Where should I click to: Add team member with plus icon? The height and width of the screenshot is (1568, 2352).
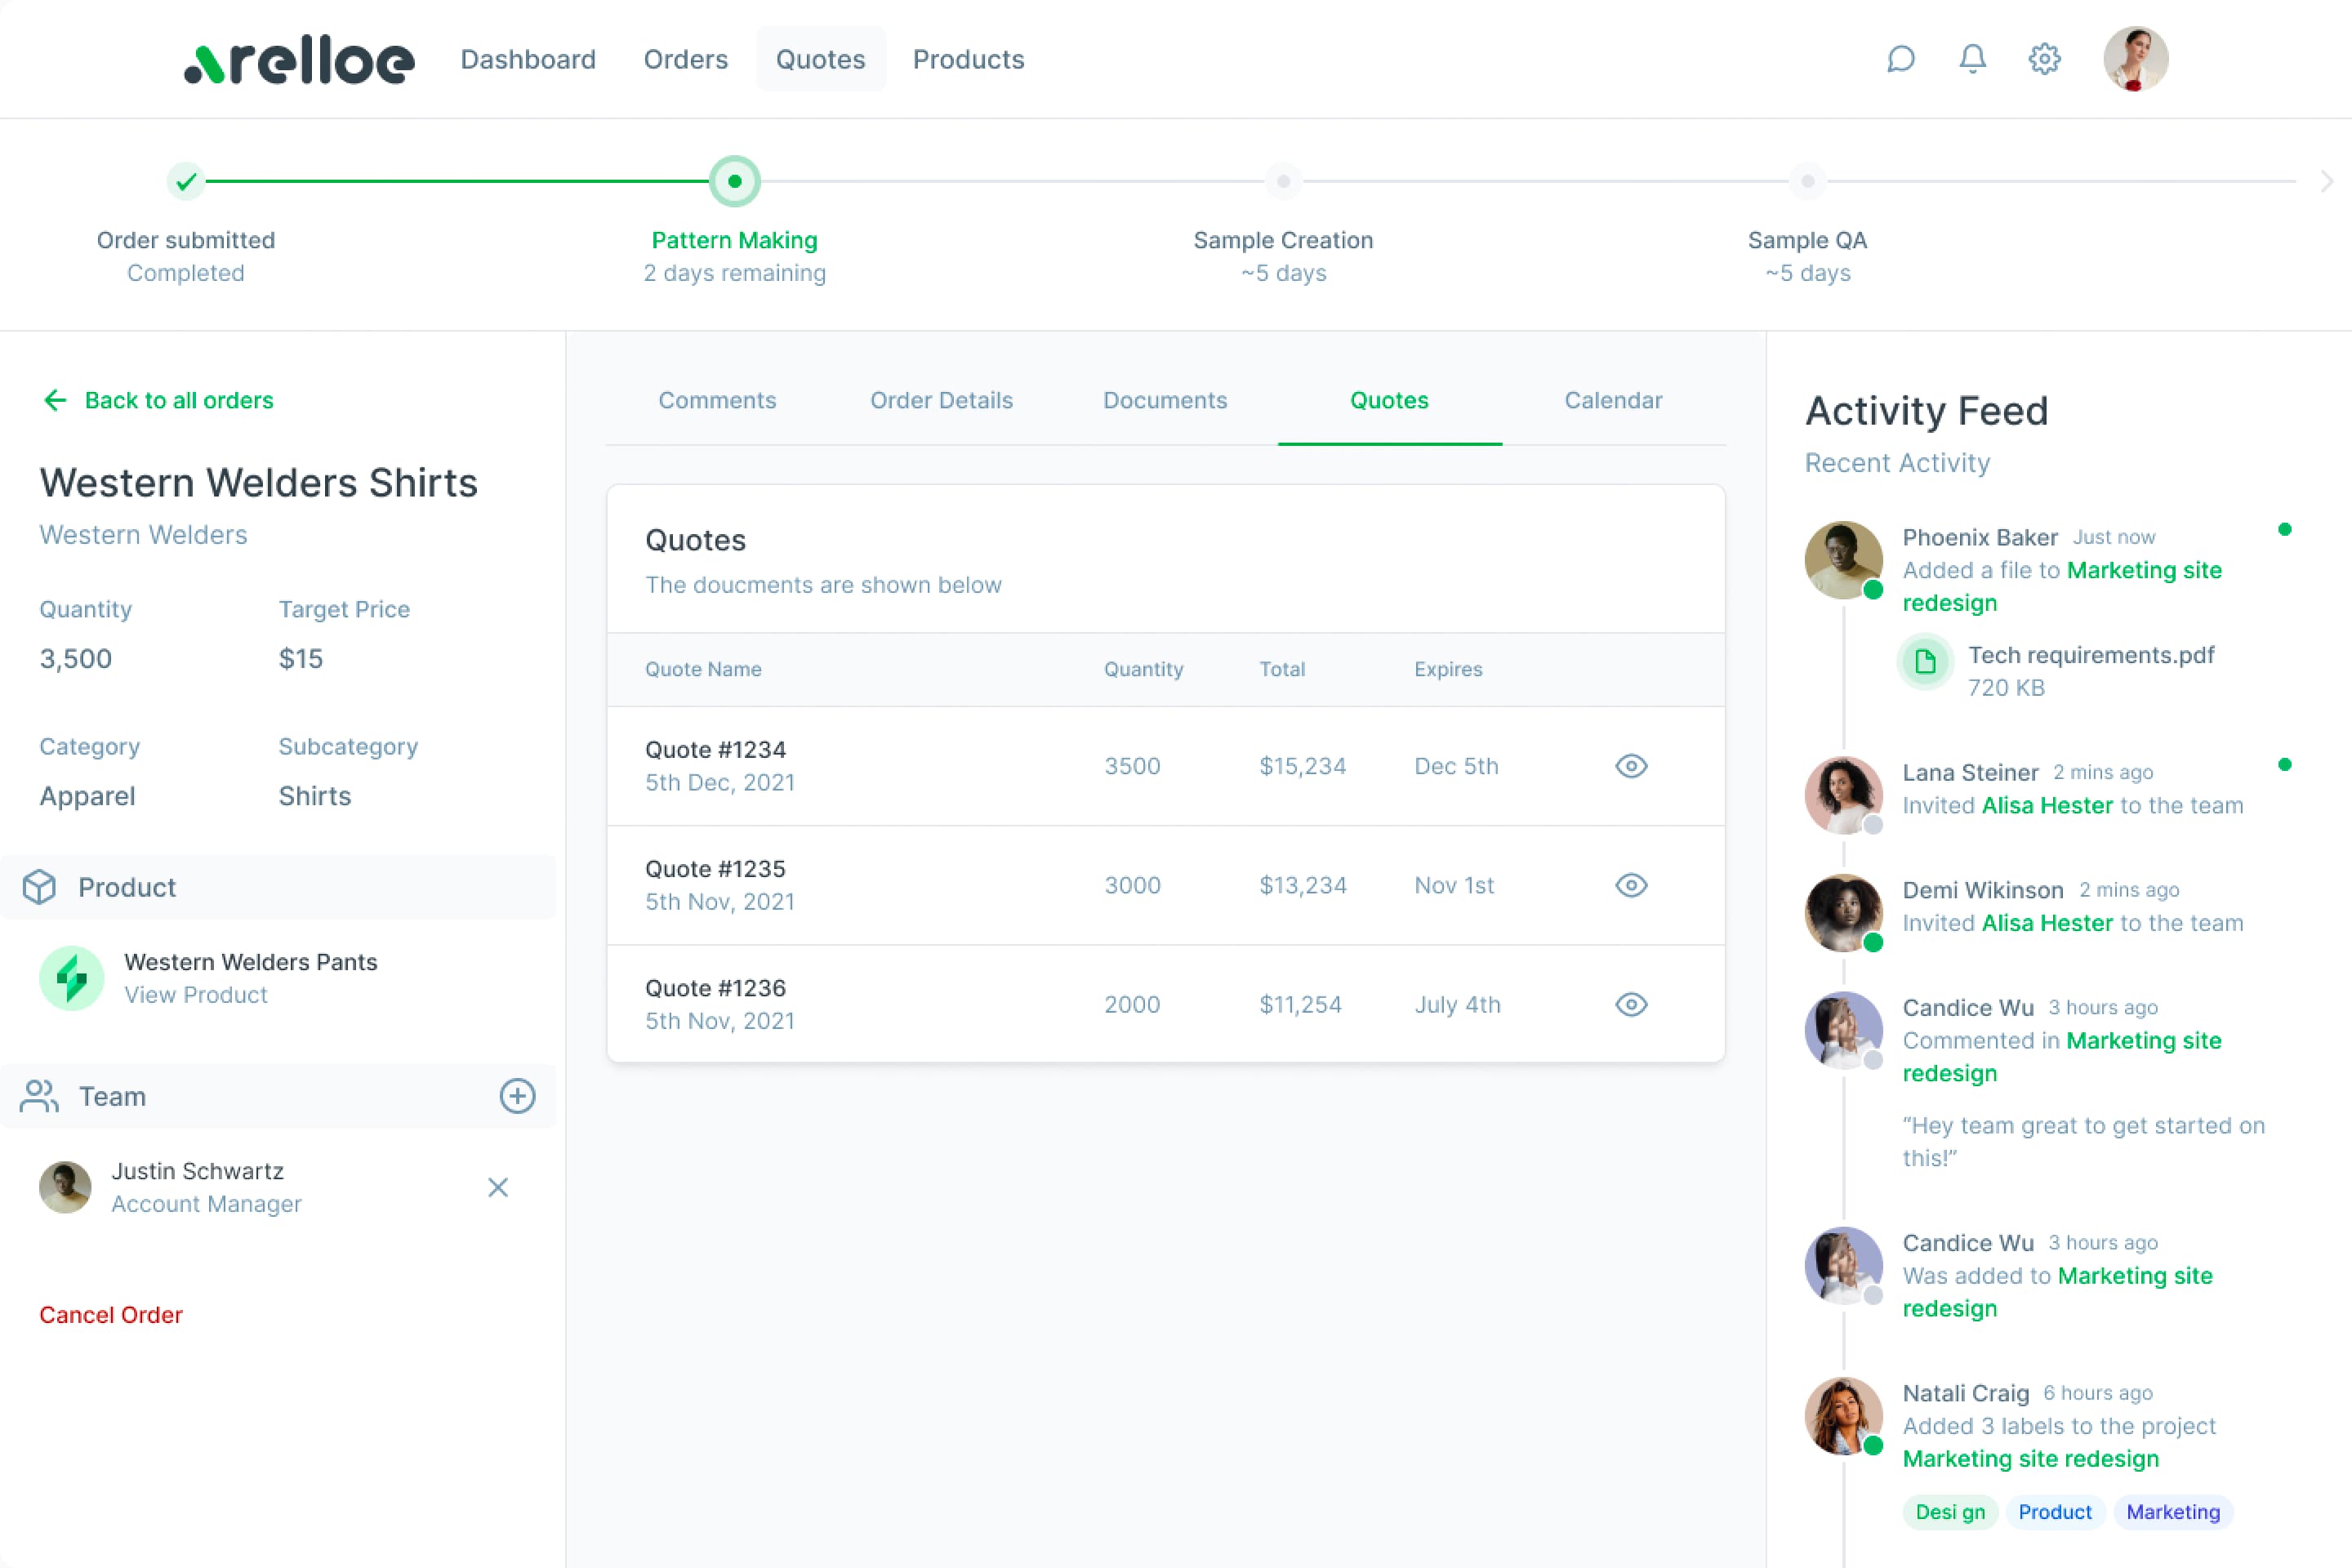[x=517, y=1096]
